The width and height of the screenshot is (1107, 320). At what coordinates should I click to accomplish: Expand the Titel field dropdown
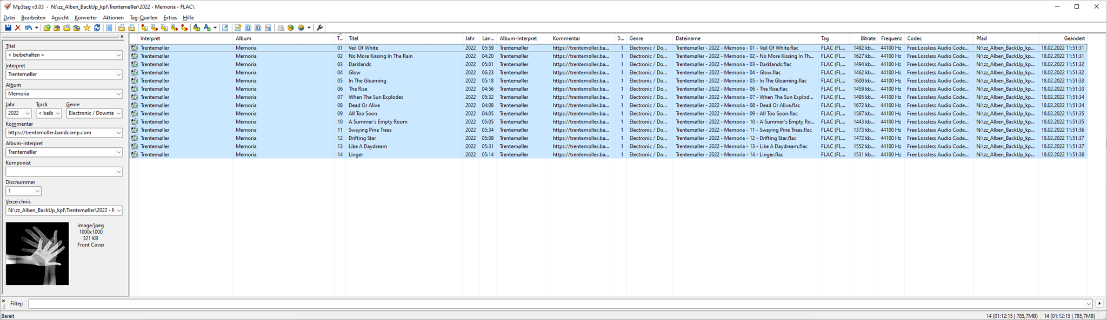[x=119, y=55]
